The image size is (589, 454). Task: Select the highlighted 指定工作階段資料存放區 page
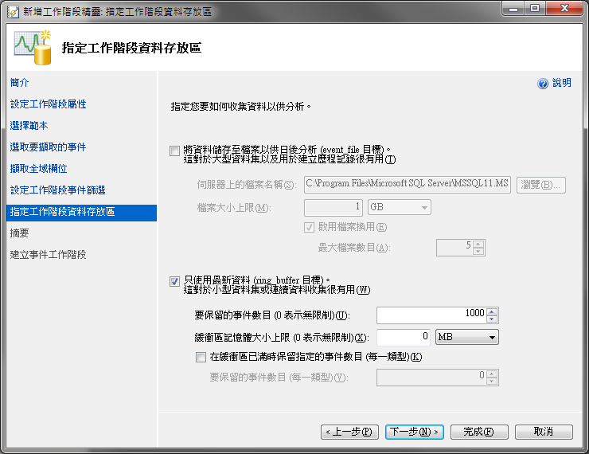pyautogui.click(x=81, y=213)
